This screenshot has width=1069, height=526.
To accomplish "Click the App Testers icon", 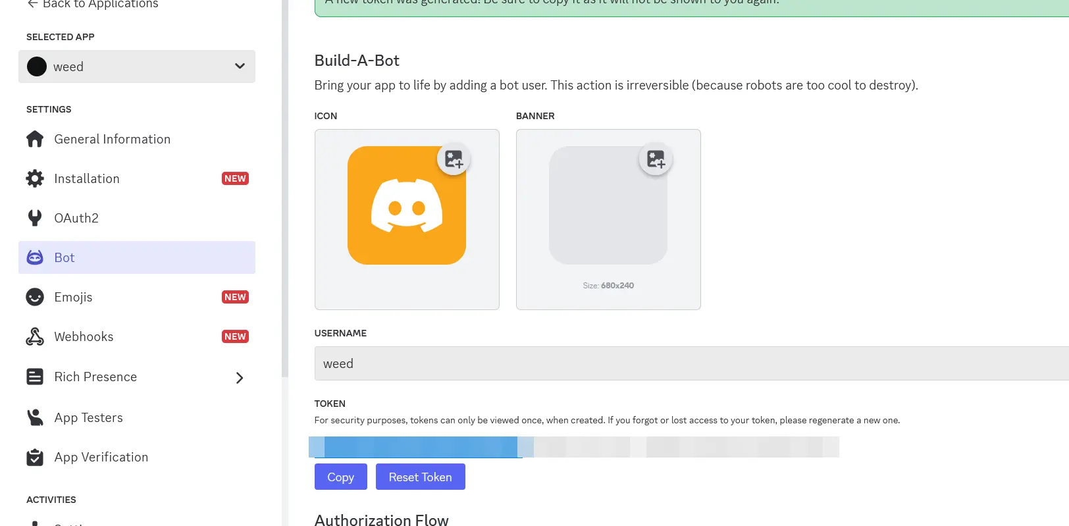I will pyautogui.click(x=35, y=417).
